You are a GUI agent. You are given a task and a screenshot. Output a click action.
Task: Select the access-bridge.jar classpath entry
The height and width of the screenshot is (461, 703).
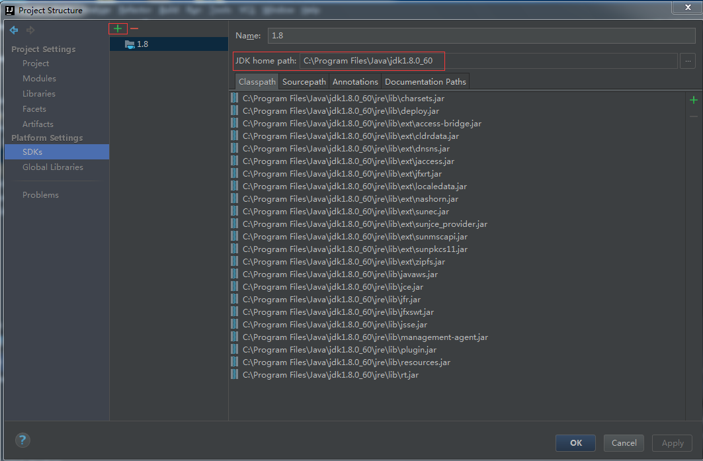(x=362, y=123)
